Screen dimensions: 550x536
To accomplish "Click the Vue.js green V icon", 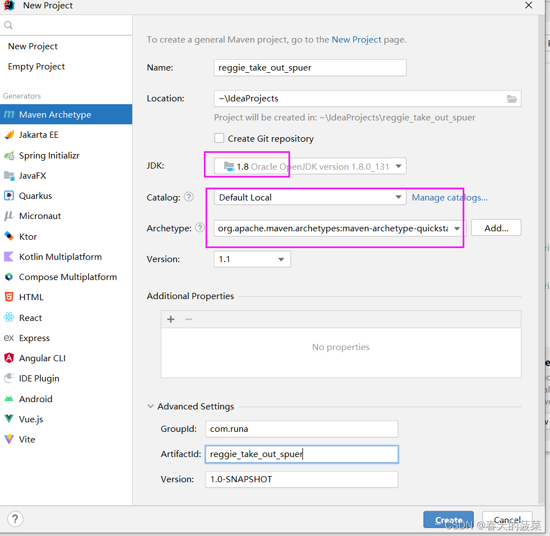I will [x=9, y=418].
